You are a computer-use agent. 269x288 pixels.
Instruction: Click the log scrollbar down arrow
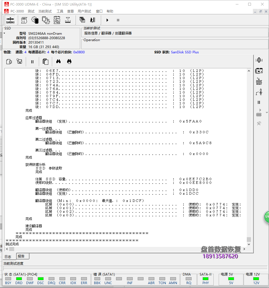249,244
